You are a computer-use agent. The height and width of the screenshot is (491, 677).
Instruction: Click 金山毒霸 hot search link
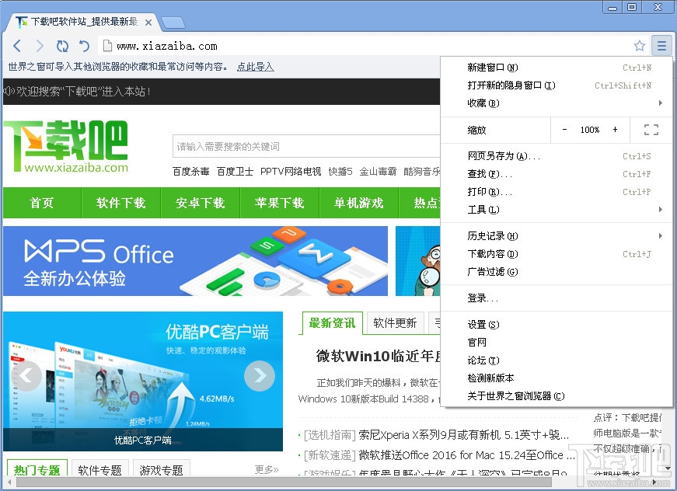point(378,172)
